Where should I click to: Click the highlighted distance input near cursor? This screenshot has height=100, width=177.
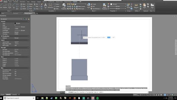[x=109, y=37]
